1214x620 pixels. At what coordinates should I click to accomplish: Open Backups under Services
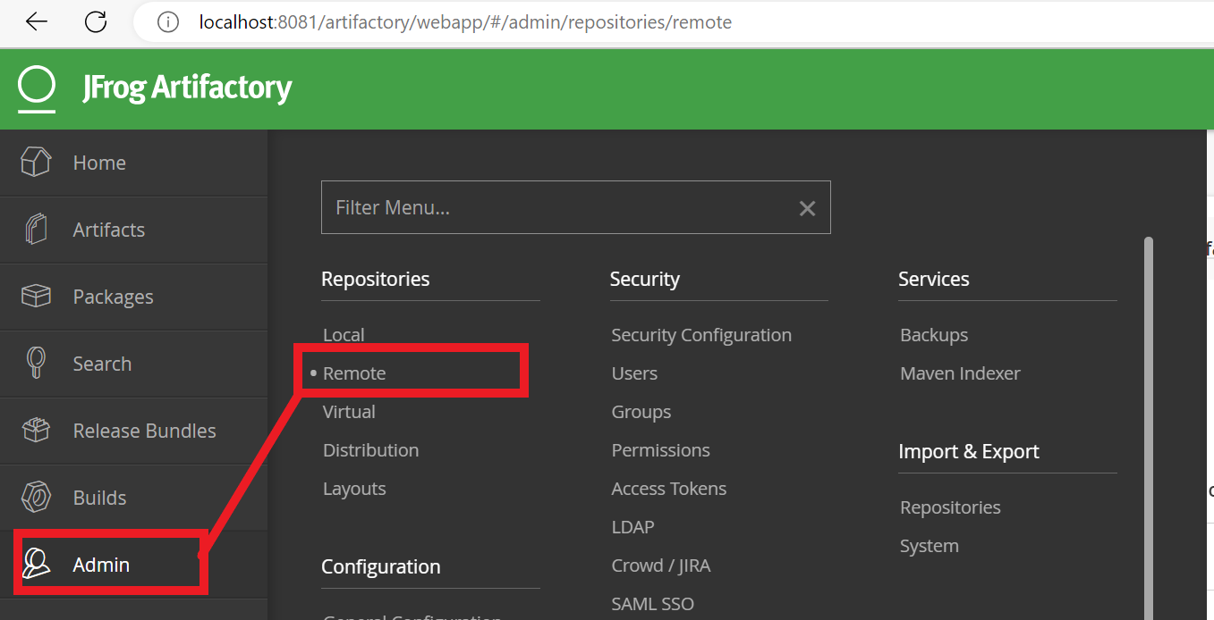tap(934, 335)
